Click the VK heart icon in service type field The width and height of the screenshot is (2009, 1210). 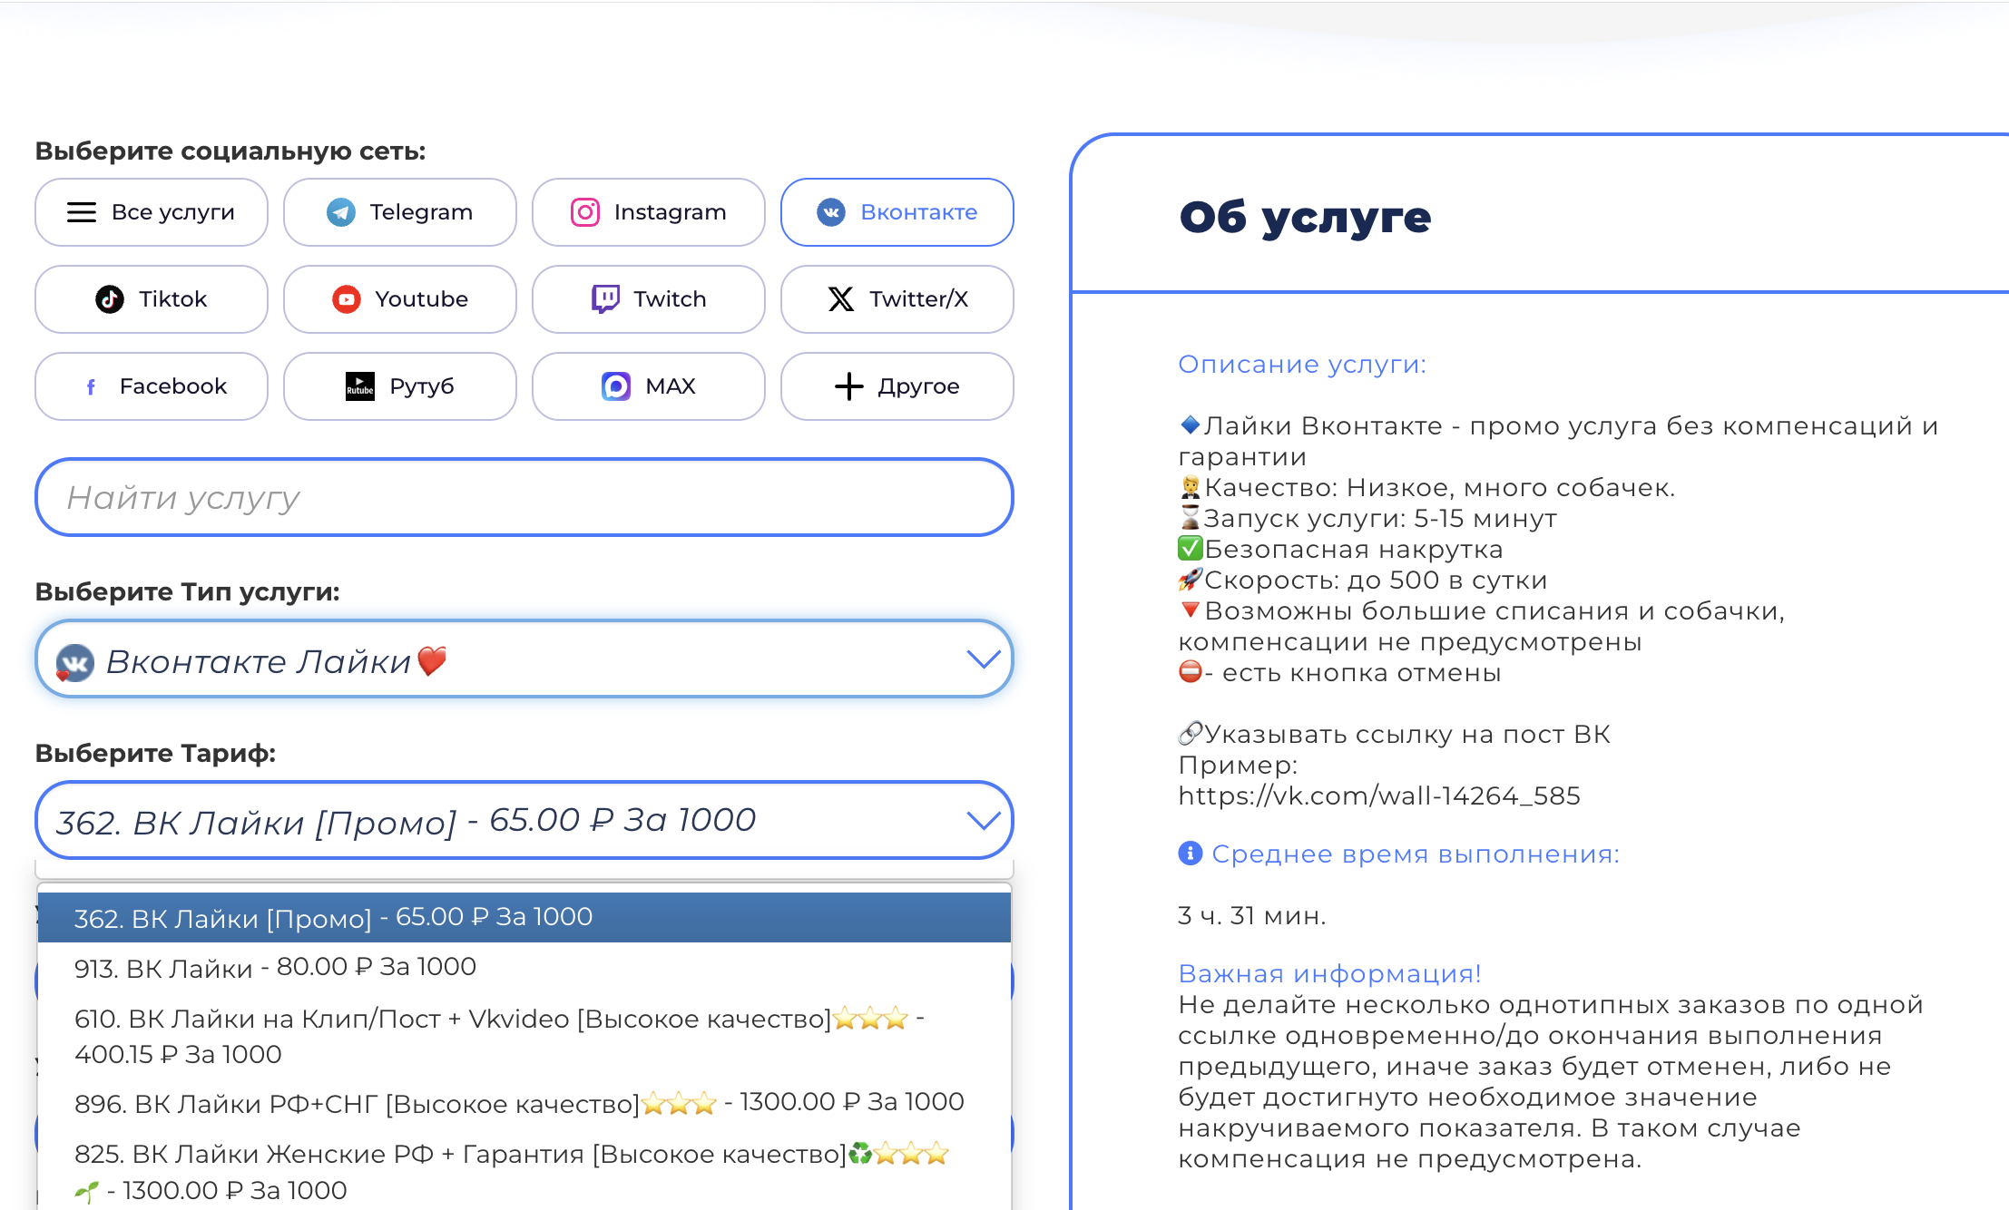74,663
